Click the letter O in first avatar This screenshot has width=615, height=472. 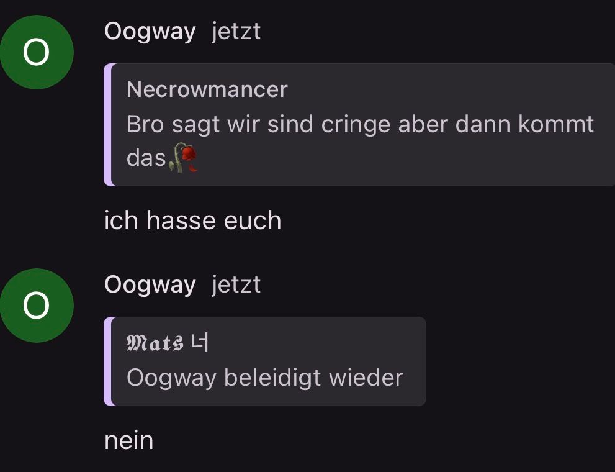pos(36,53)
